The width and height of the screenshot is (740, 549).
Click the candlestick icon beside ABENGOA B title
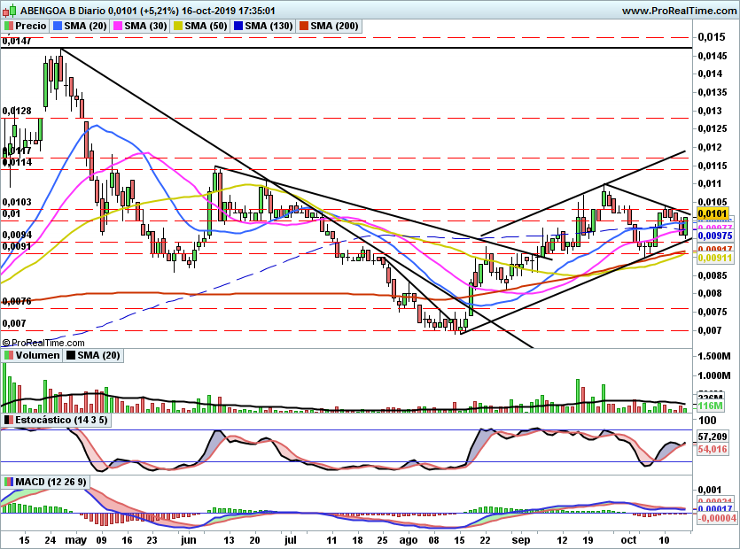tap(10, 10)
